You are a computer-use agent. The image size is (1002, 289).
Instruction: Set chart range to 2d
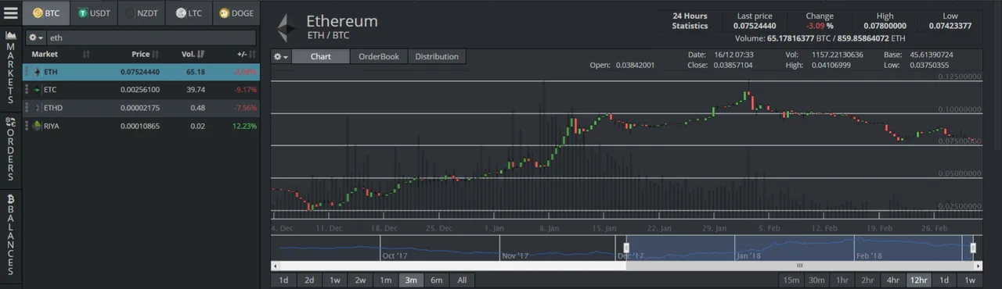coord(309,280)
